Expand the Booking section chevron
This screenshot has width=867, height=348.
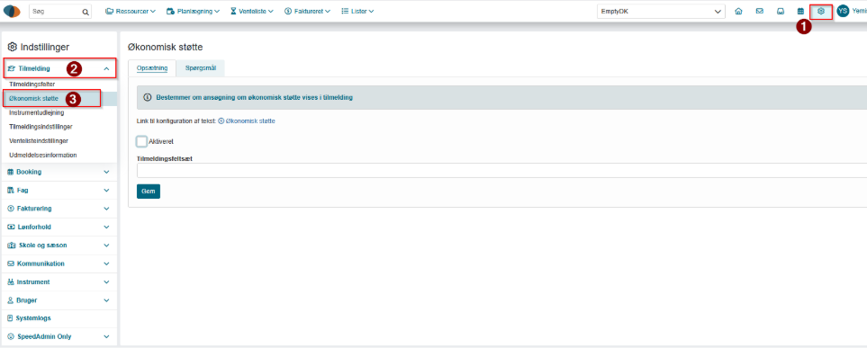point(107,172)
